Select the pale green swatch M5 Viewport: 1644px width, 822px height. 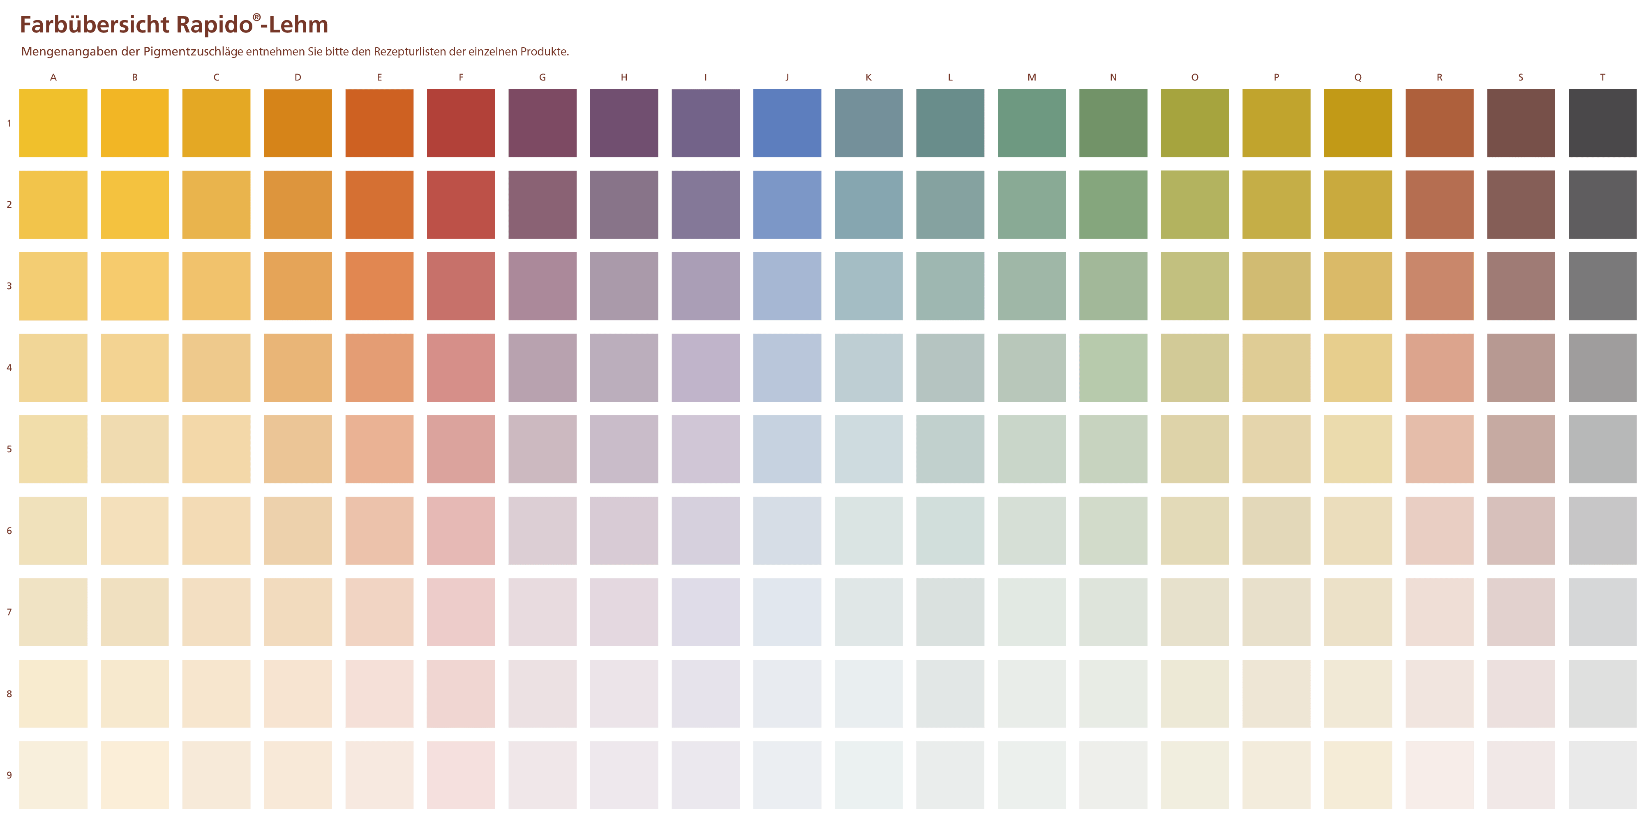pos(1031,449)
